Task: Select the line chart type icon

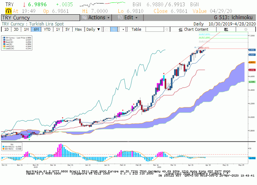Action: tap(107, 29)
